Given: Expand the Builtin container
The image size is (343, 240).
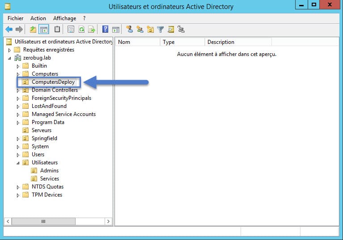Looking at the screenshot, I should pyautogui.click(x=18, y=66).
